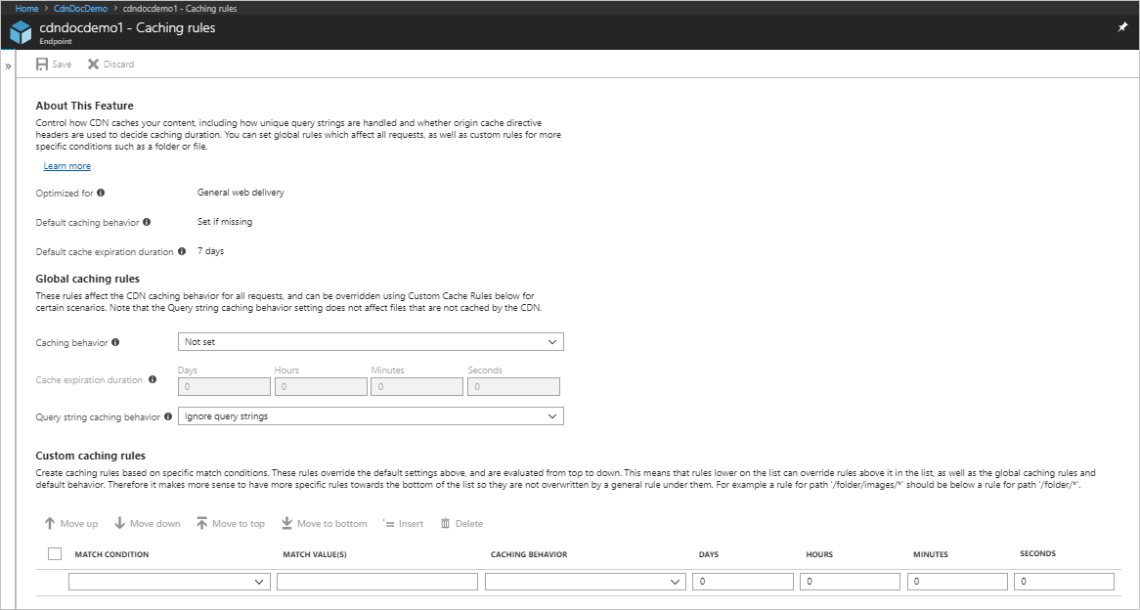Insert a new custom caching rule
1140x610 pixels.
point(403,523)
